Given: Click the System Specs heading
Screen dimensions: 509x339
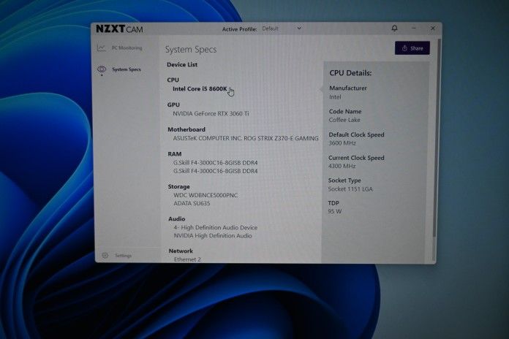Looking at the screenshot, I should coord(191,50).
